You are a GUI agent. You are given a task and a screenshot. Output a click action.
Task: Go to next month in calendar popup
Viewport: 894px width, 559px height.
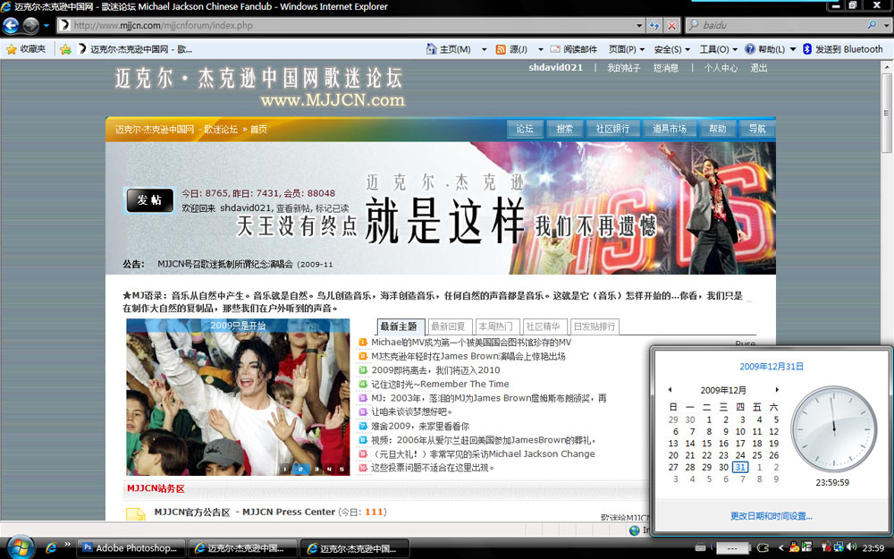point(777,390)
